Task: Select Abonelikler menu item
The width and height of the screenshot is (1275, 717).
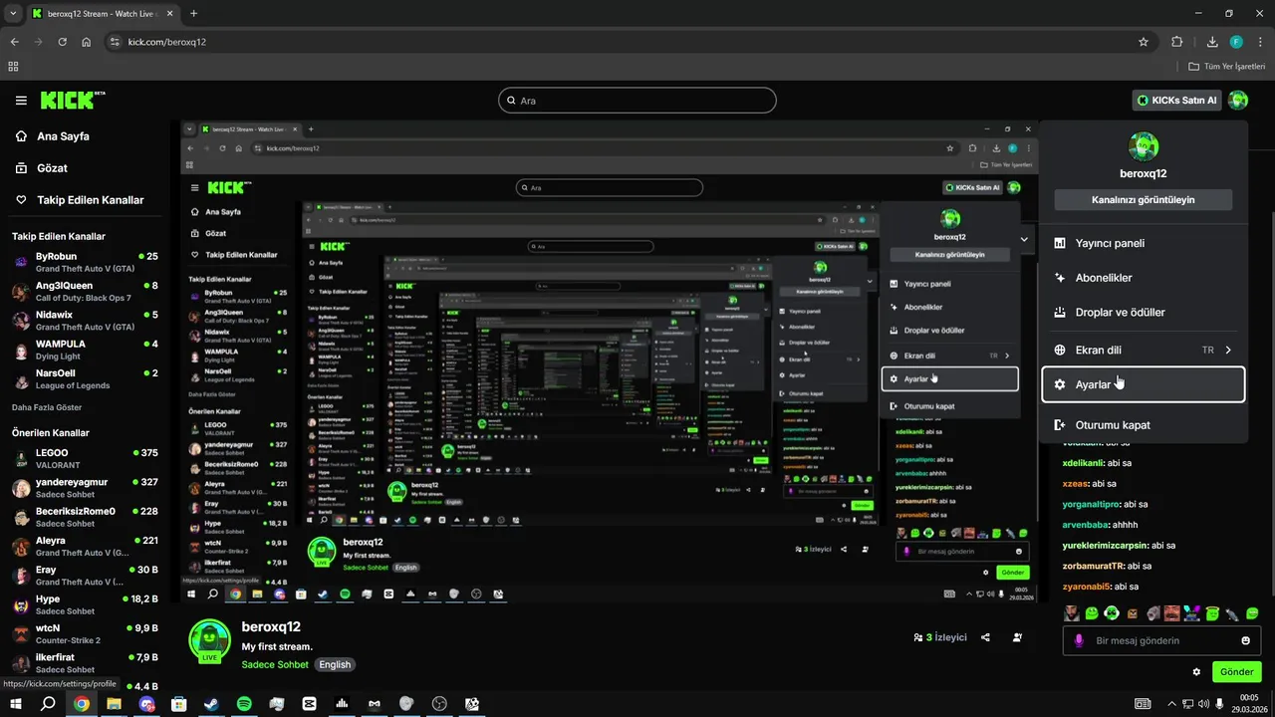Action: 1144,278
